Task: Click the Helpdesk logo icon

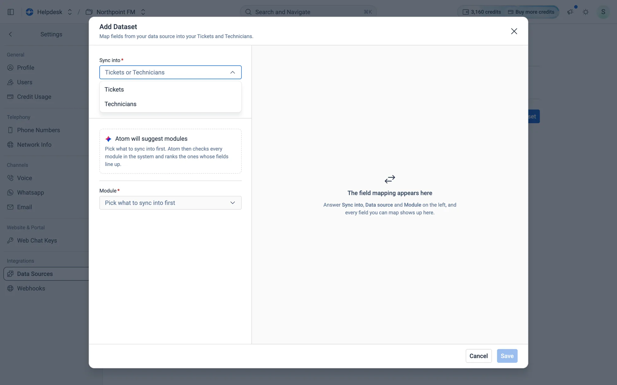Action: tap(30, 12)
